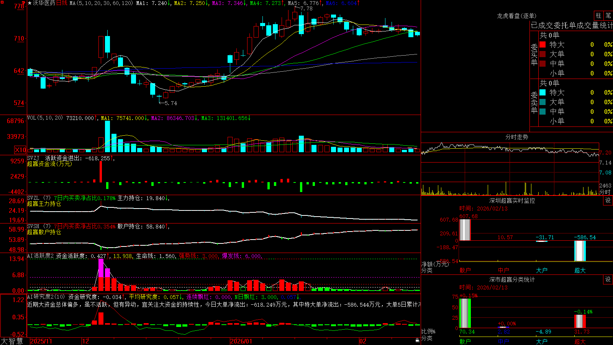Image resolution: width=613 pixels, height=345 pixels.
Task: Click the 散户 bar showing 607.68
Action: pos(465,230)
